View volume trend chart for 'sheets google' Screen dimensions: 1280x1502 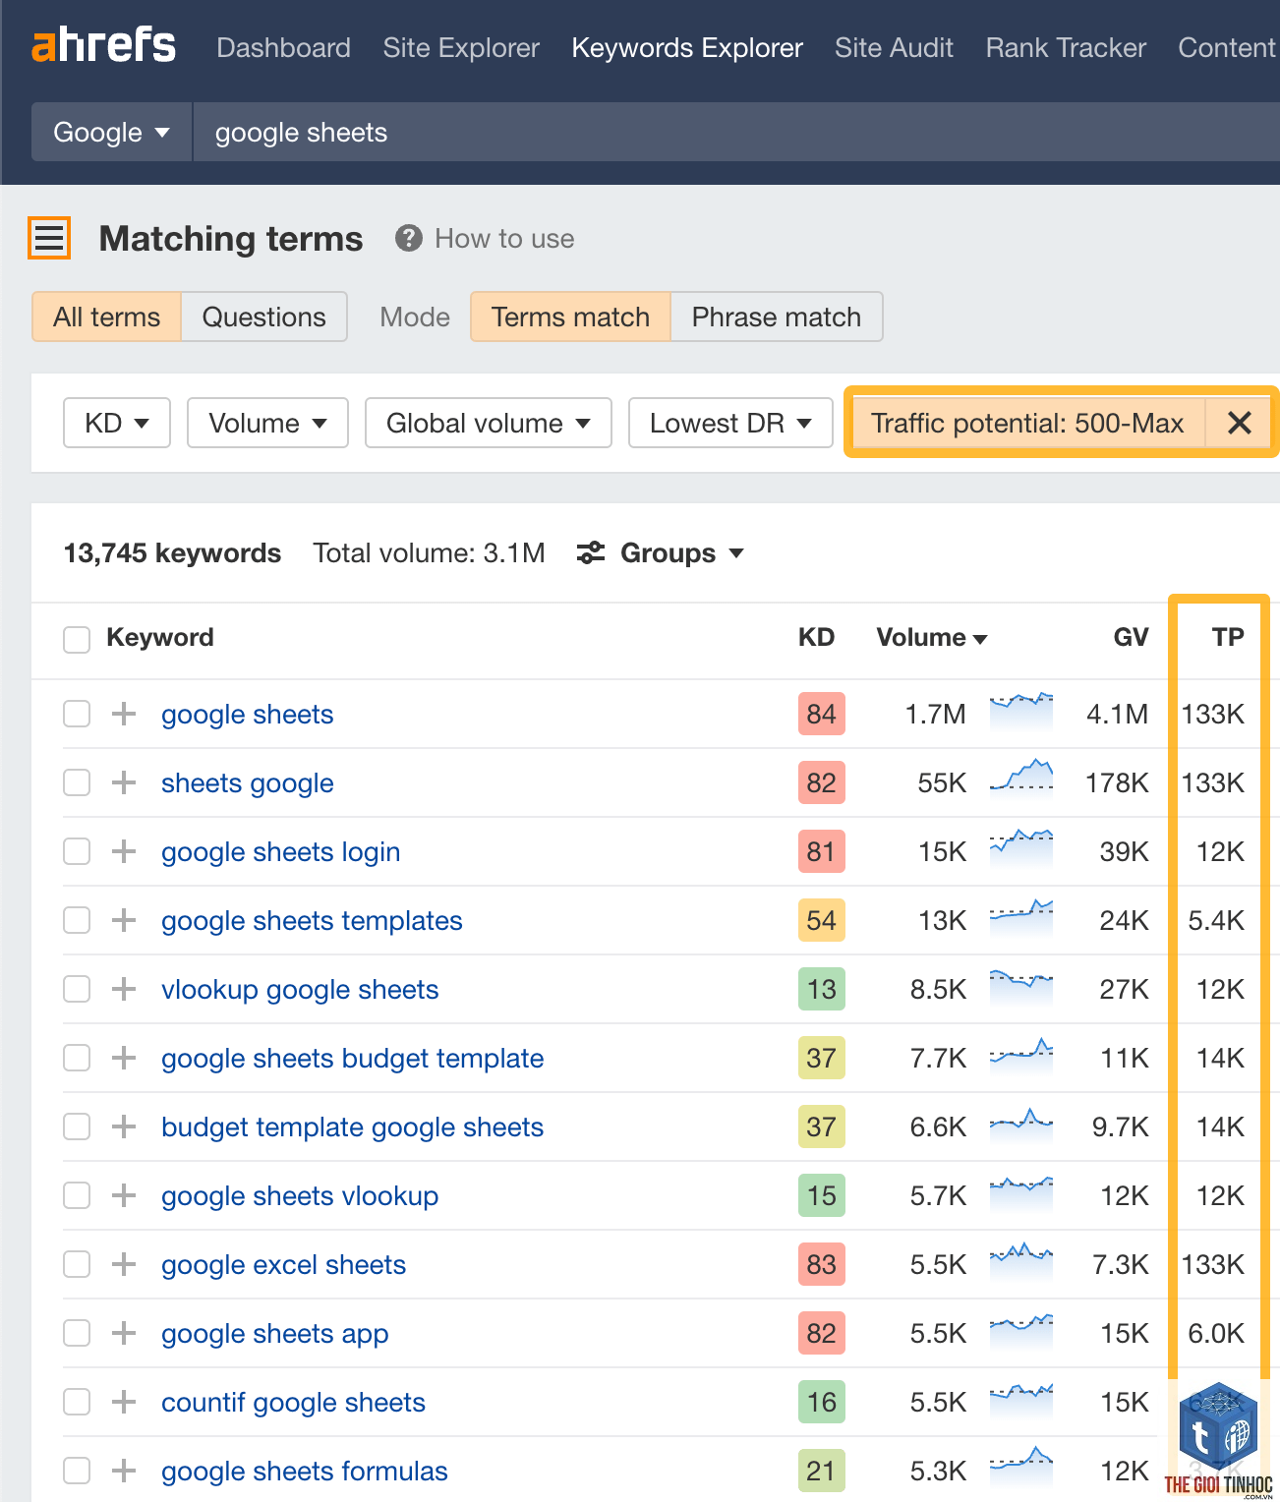coord(1021,779)
